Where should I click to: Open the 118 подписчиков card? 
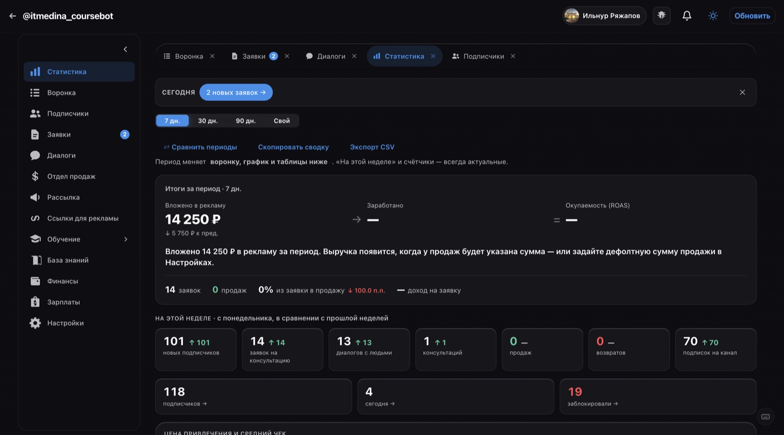click(x=254, y=397)
